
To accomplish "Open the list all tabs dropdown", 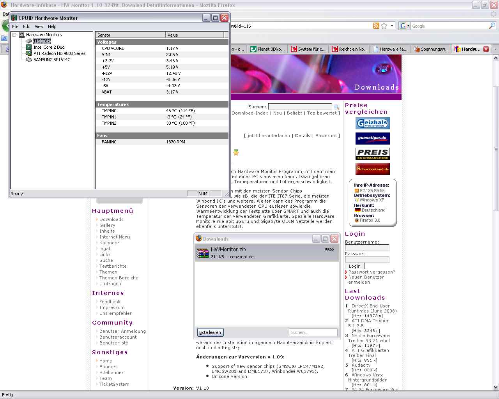I will pos(495,49).
